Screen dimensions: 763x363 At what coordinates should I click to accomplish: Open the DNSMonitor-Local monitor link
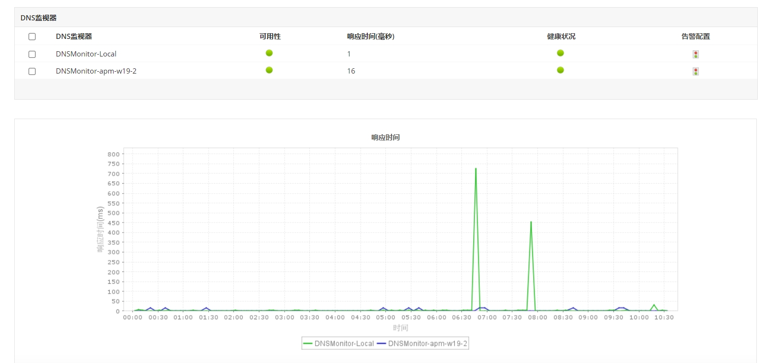coord(86,54)
